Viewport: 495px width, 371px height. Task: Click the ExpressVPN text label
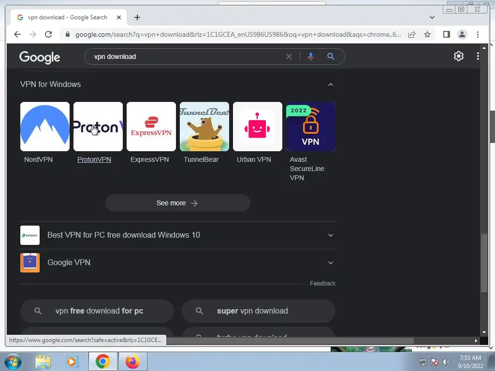(x=150, y=159)
